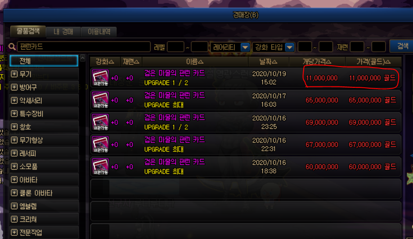
Task: Select the card icon priced 69,000,000 gold
Action: 100,122
